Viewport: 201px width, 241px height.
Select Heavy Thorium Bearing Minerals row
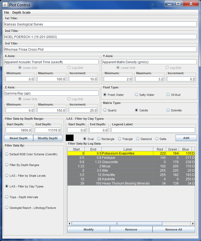131,183
